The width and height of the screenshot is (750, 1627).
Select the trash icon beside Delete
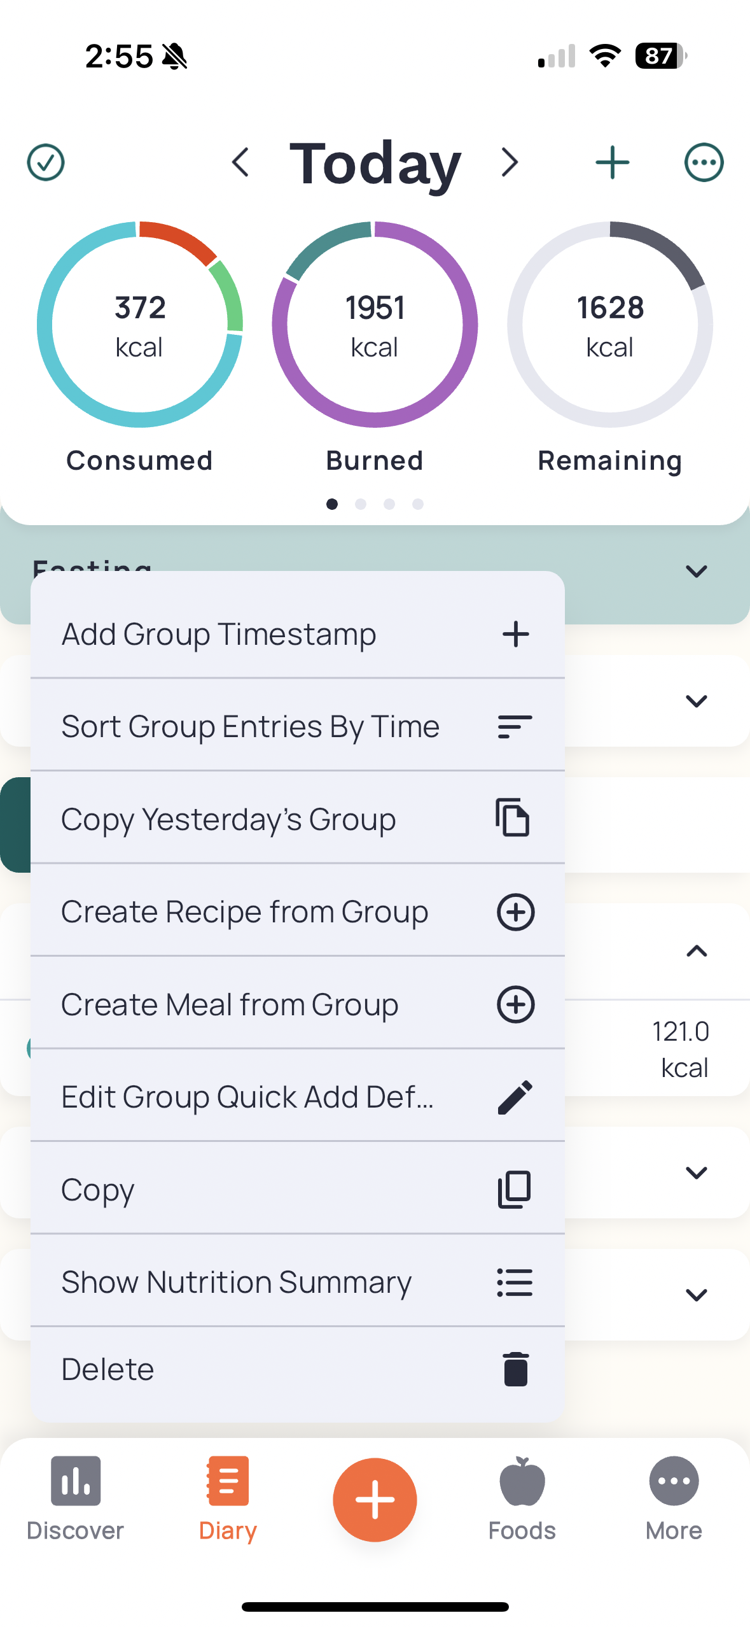(515, 1369)
